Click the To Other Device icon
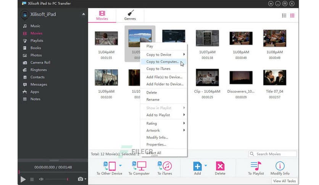Screen dimensions: 319x185 [110, 166]
